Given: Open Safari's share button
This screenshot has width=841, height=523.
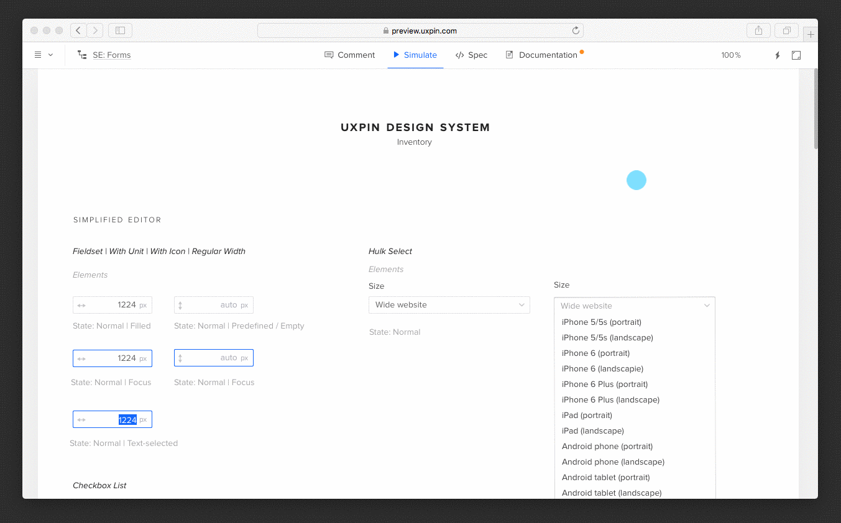Looking at the screenshot, I should pos(758,30).
